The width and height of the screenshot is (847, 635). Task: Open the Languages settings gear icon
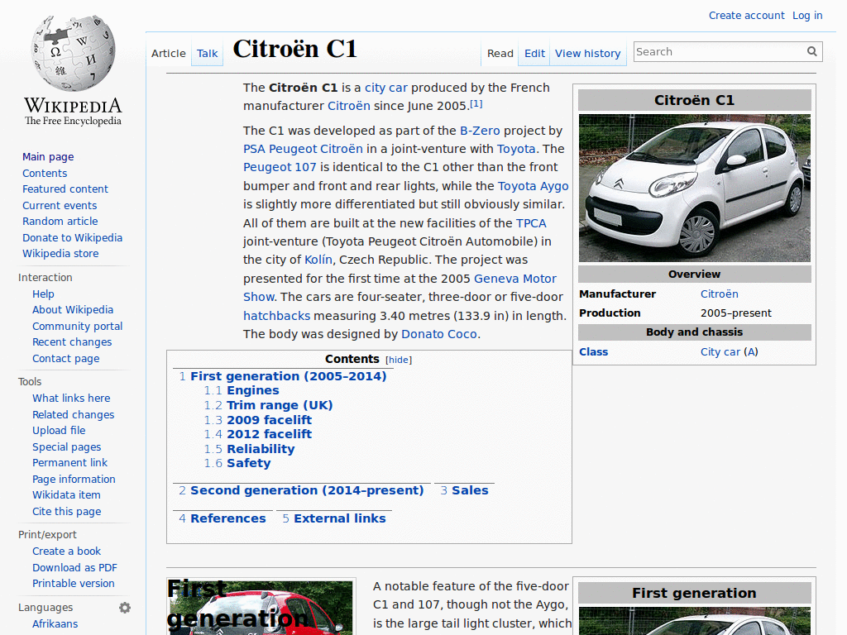pyautogui.click(x=125, y=608)
